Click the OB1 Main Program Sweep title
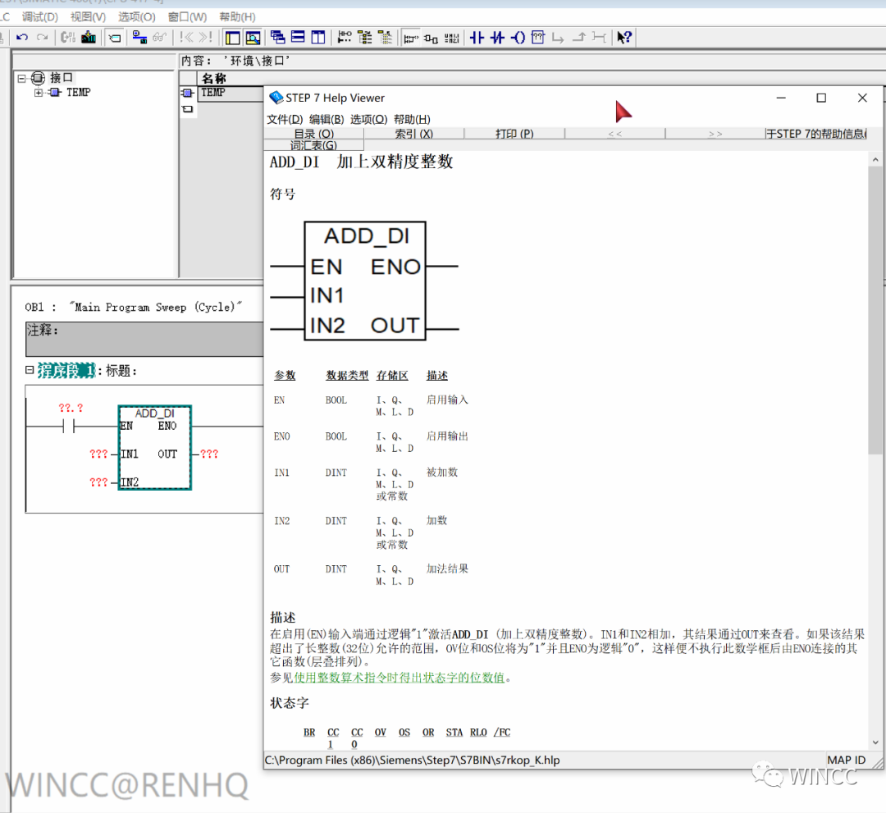This screenshot has width=886, height=813. [x=133, y=307]
